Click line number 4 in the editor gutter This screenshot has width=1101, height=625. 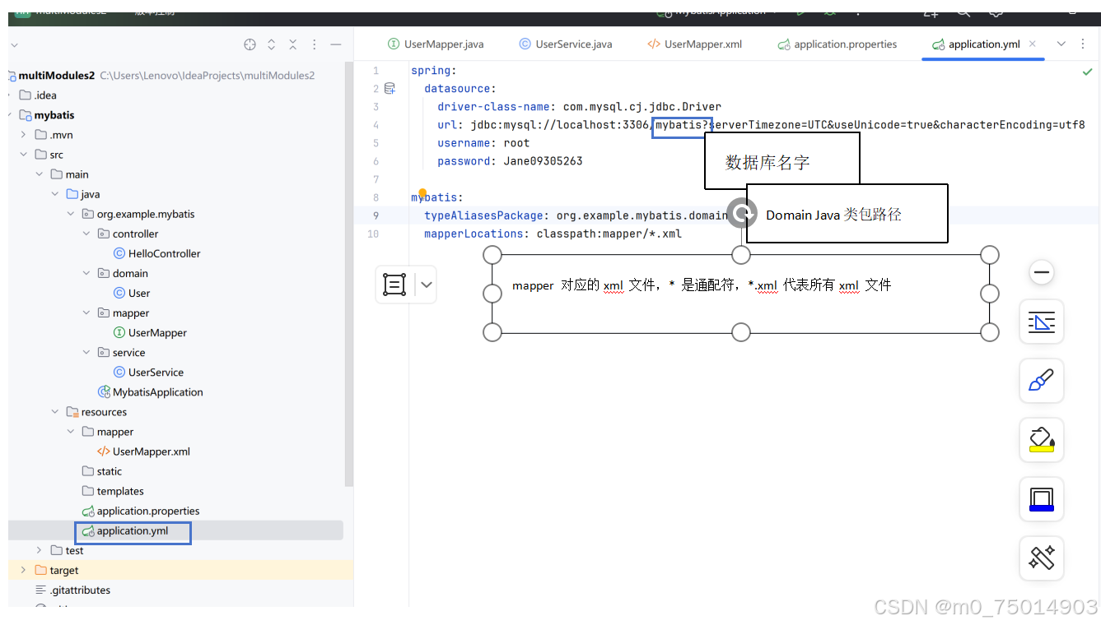click(x=376, y=125)
